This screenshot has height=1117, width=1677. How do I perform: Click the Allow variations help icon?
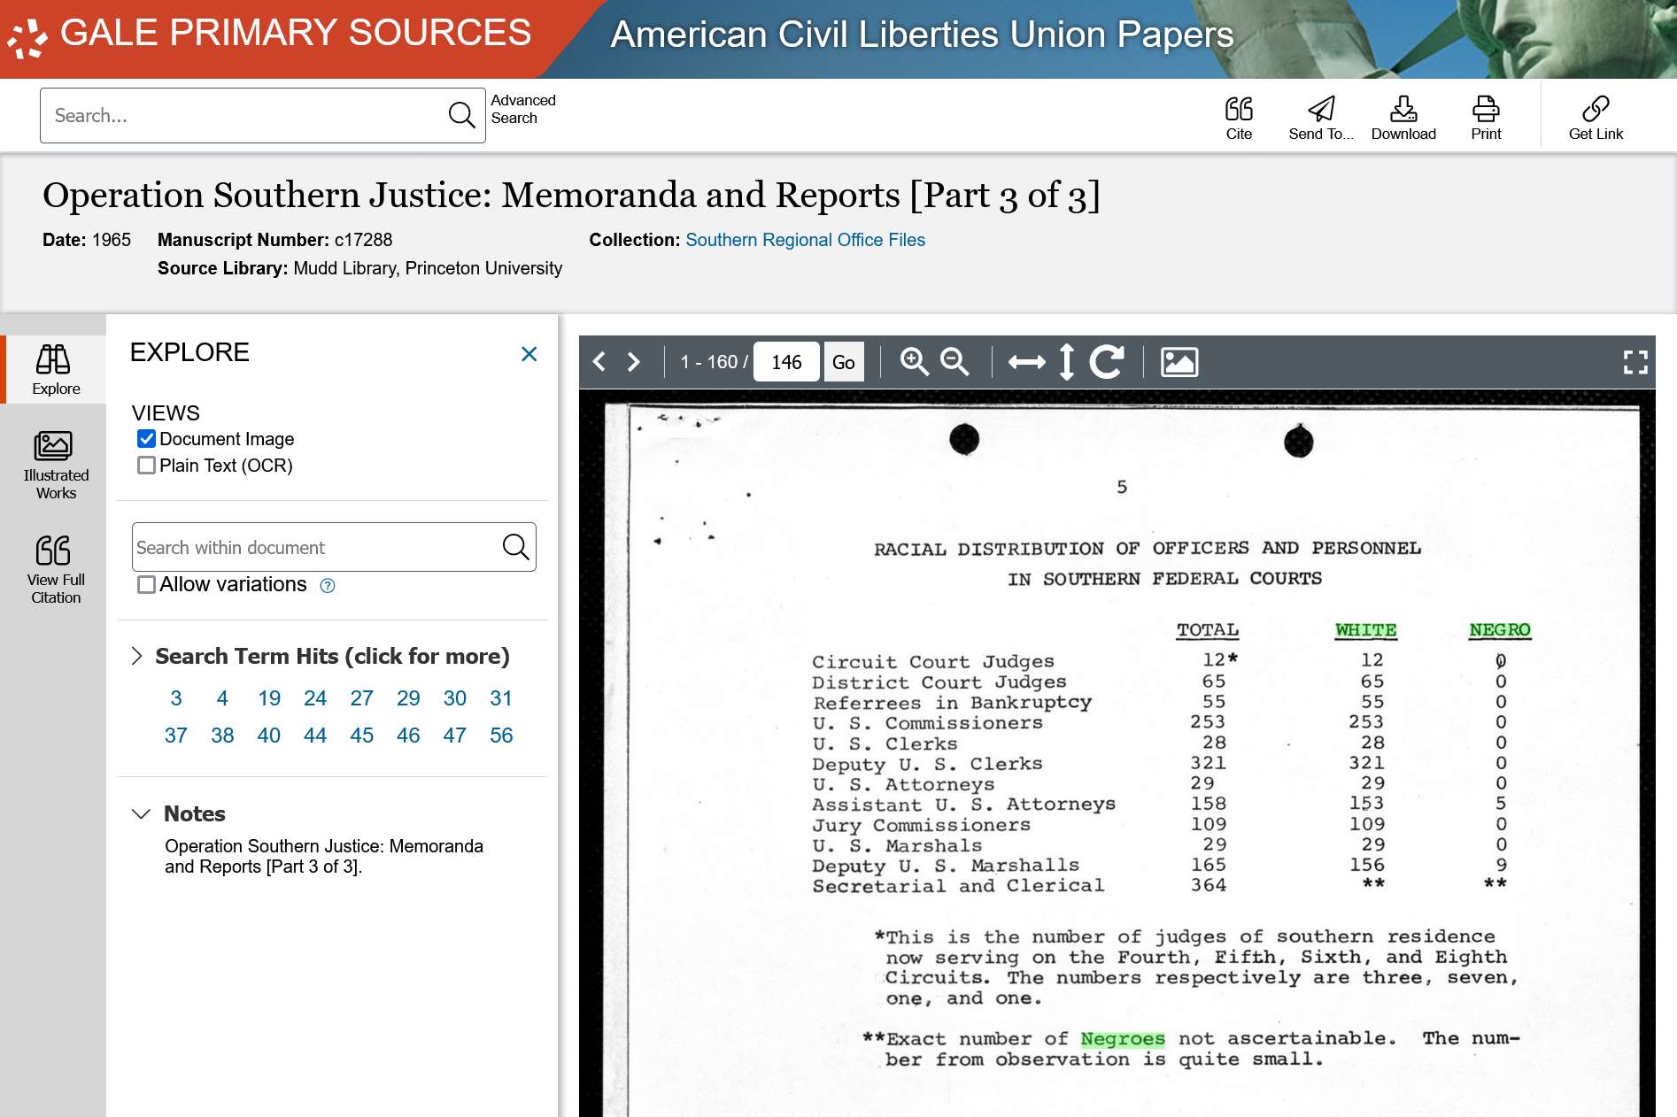pyautogui.click(x=328, y=585)
